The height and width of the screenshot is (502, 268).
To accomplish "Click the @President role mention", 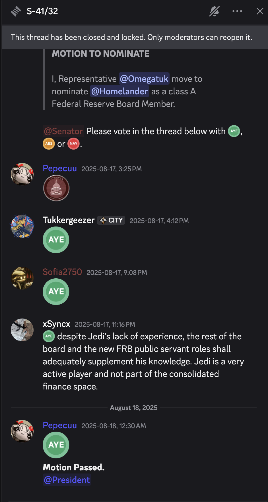I will pyautogui.click(x=67, y=480).
